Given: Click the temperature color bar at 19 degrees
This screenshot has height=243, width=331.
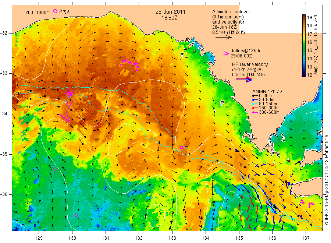Looking at the screenshot, I should (304, 17).
